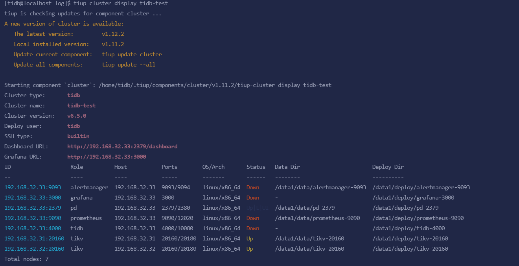Screen dimensions: 519x266
Task: Click deploy dir /data1/deploy/tidb-4000
Action: (409, 228)
